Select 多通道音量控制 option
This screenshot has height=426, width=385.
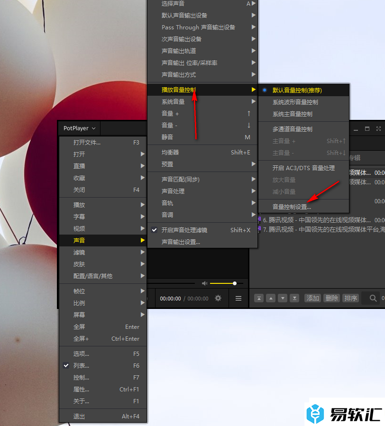(304, 129)
